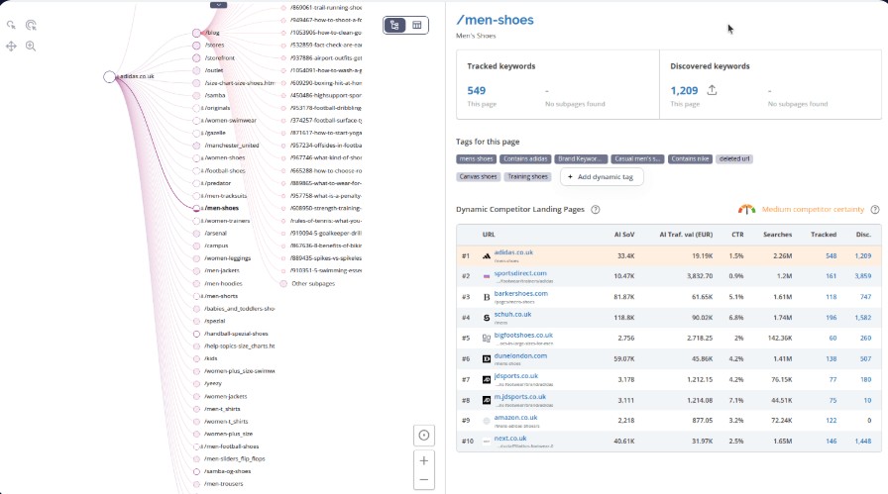The height and width of the screenshot is (494, 888).
Task: Select the 'Training shoes' tag
Action: (x=528, y=176)
